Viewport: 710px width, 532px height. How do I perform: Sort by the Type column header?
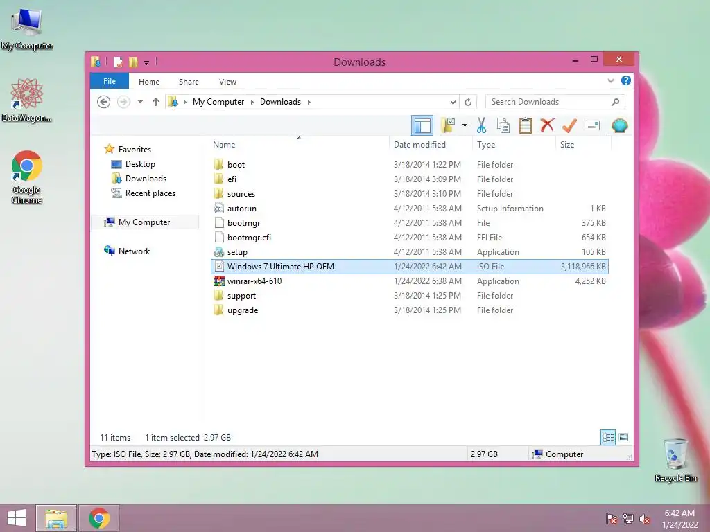pos(514,145)
